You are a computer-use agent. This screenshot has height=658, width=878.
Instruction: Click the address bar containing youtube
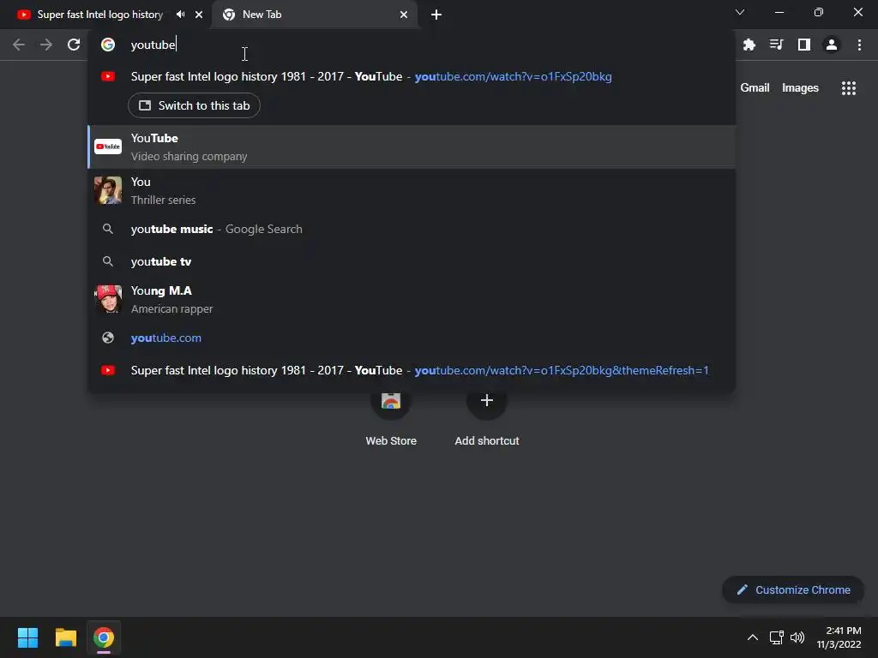coord(412,45)
